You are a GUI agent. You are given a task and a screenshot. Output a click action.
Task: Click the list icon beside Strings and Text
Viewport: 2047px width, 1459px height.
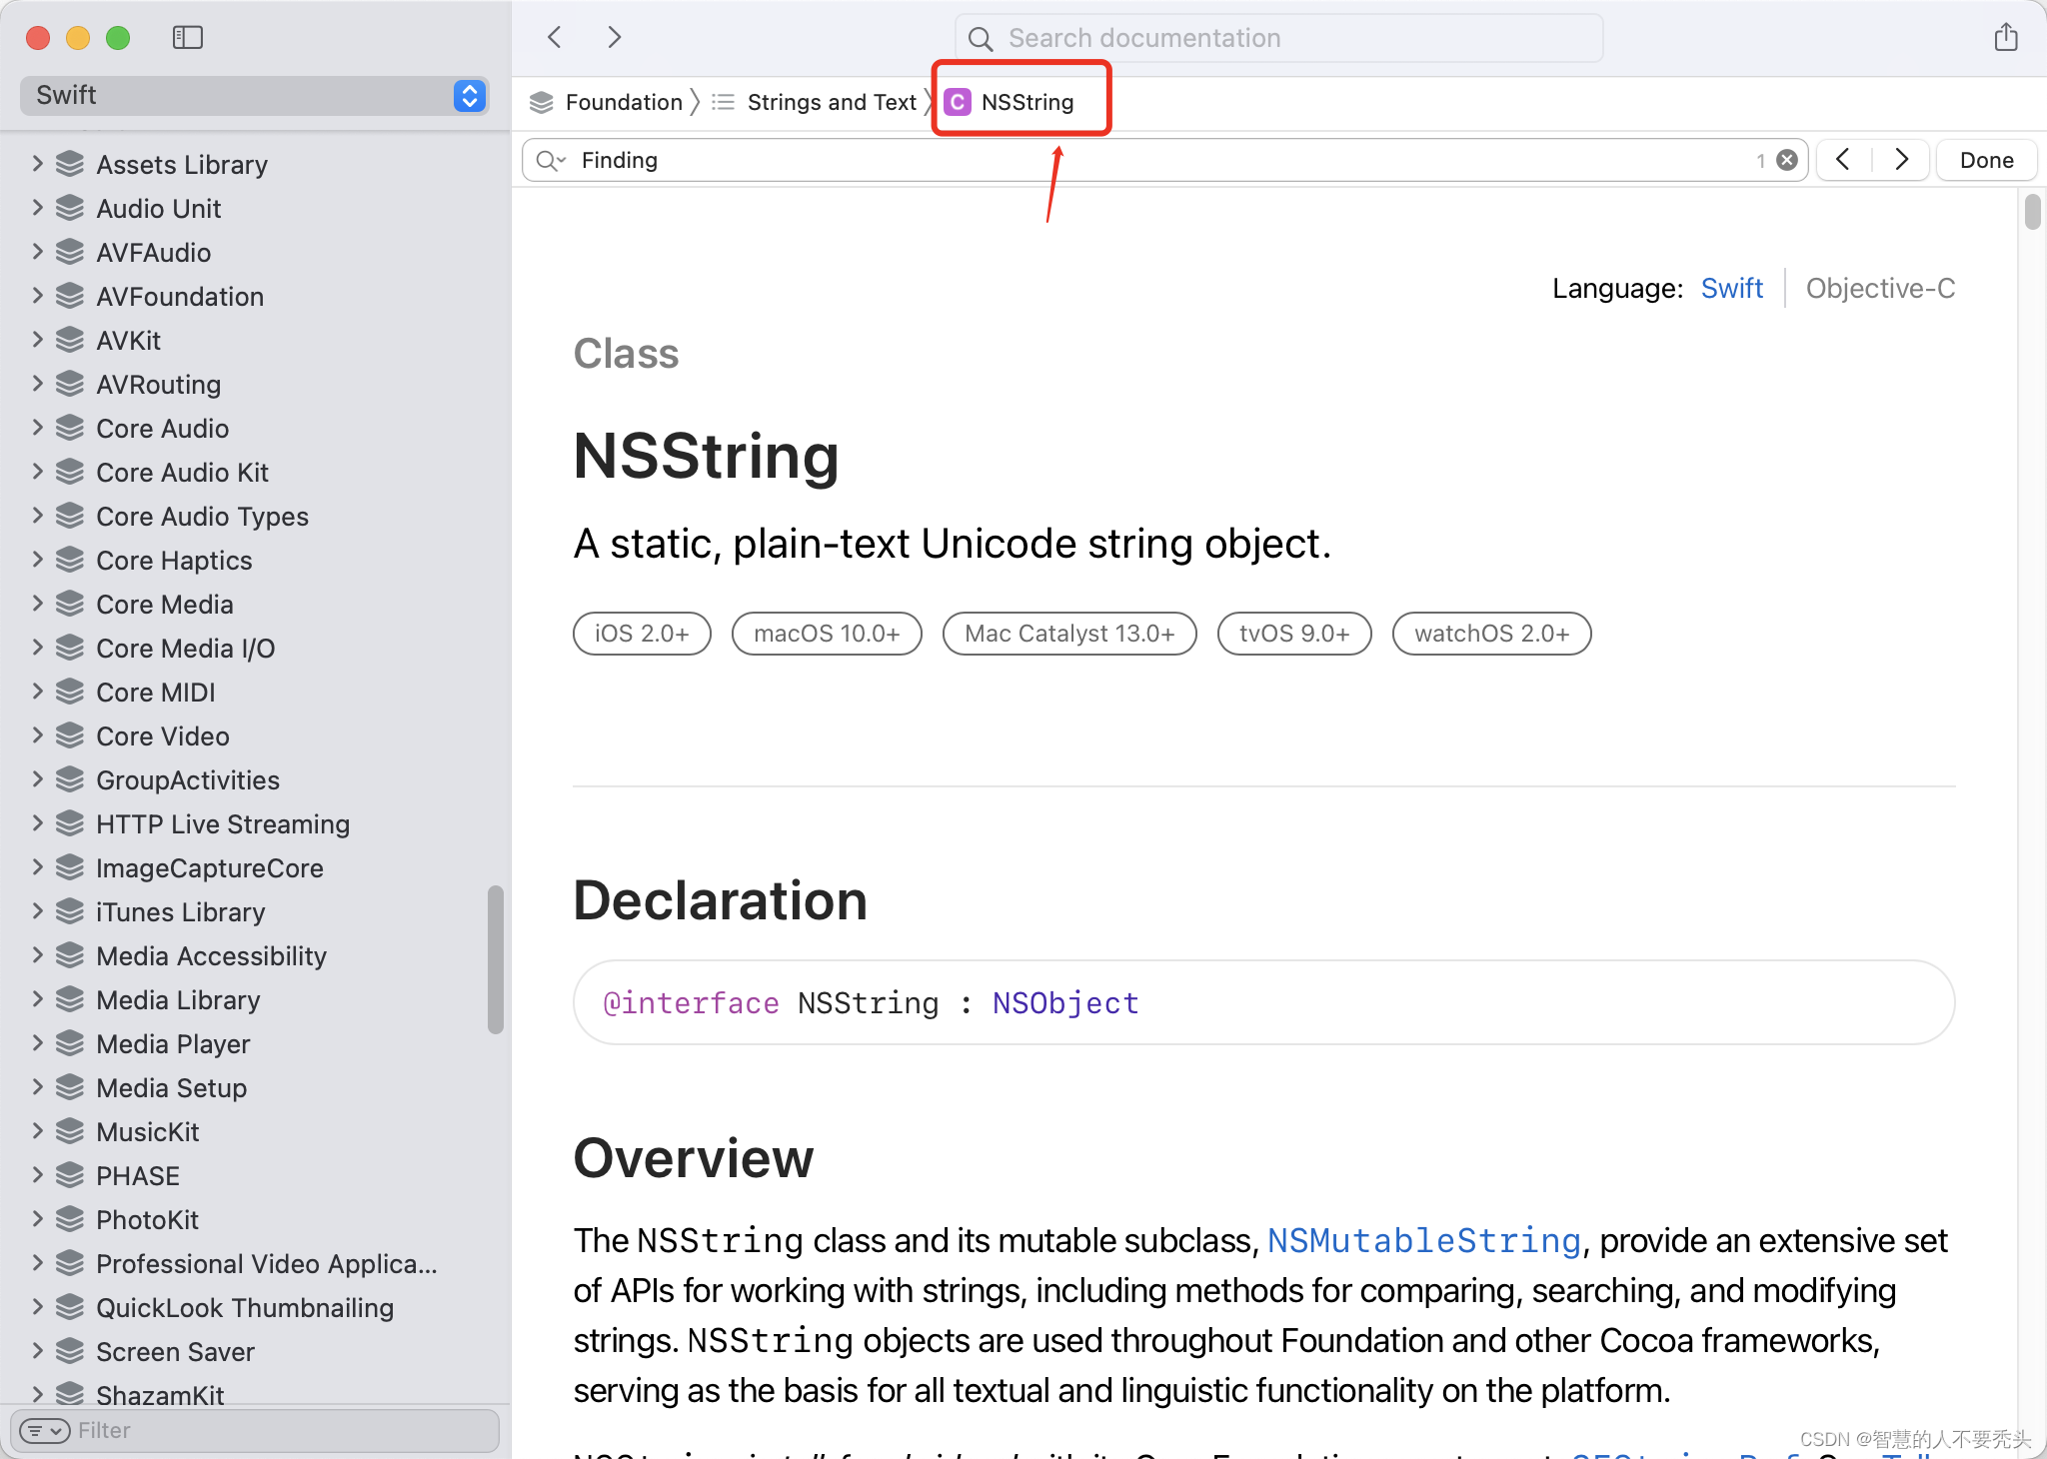click(721, 101)
